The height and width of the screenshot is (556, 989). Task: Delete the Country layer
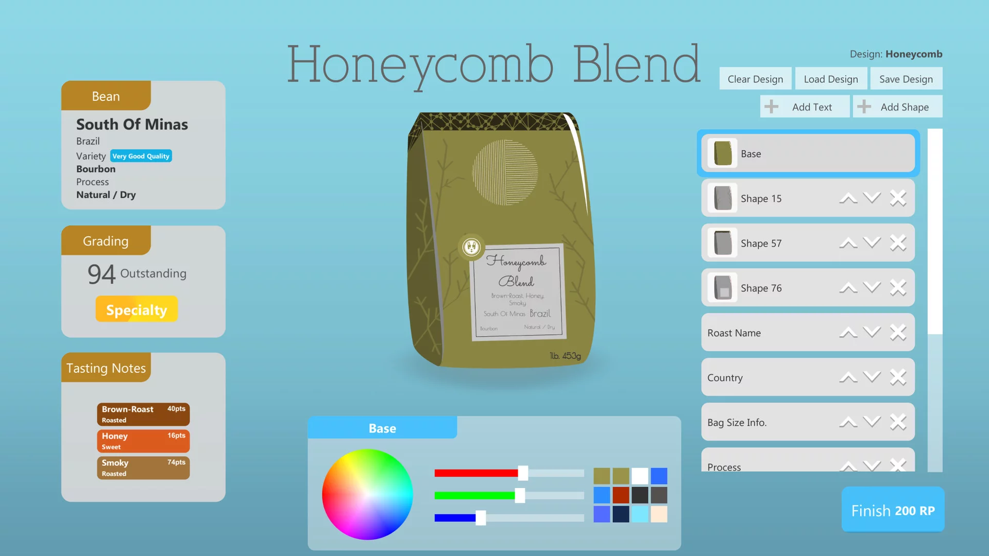pyautogui.click(x=898, y=377)
